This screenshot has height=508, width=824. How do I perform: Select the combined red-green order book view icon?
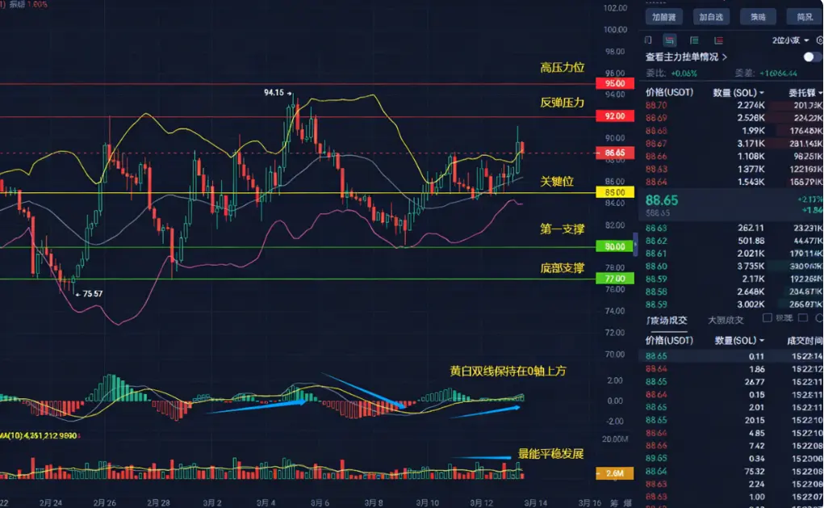[670, 40]
